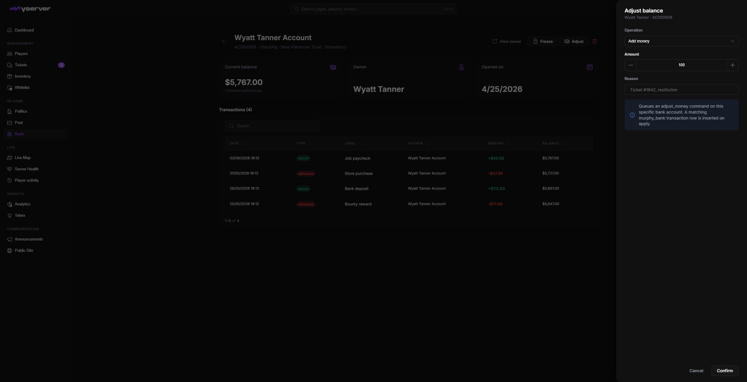Viewport: 747px width, 382px height.
Task: Click the back arrow beside Wyatt Tanner Account
Action: click(224, 41)
